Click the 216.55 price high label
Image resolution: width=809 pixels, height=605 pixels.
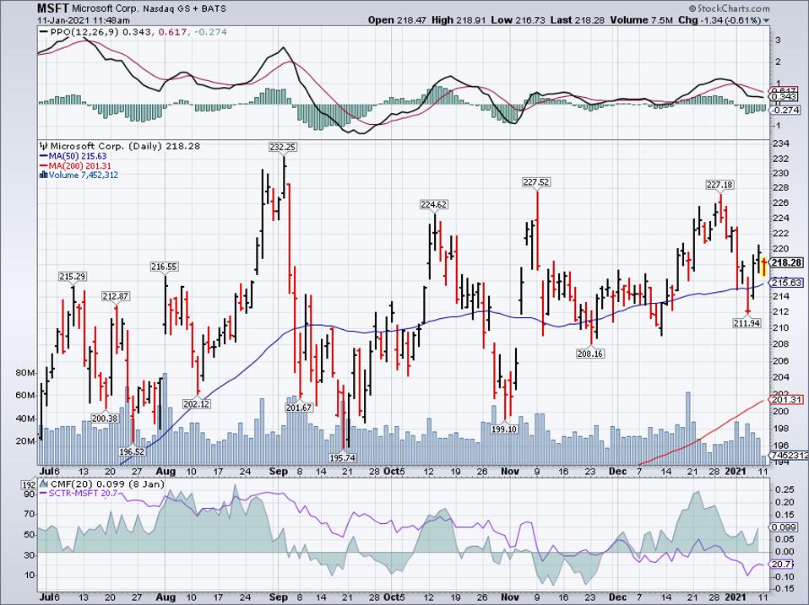coord(164,267)
